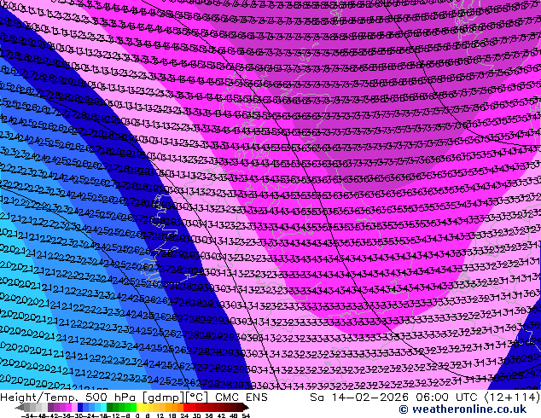Click the '[gdmp]' unit label
This screenshot has width=541, height=418.
[164, 398]
